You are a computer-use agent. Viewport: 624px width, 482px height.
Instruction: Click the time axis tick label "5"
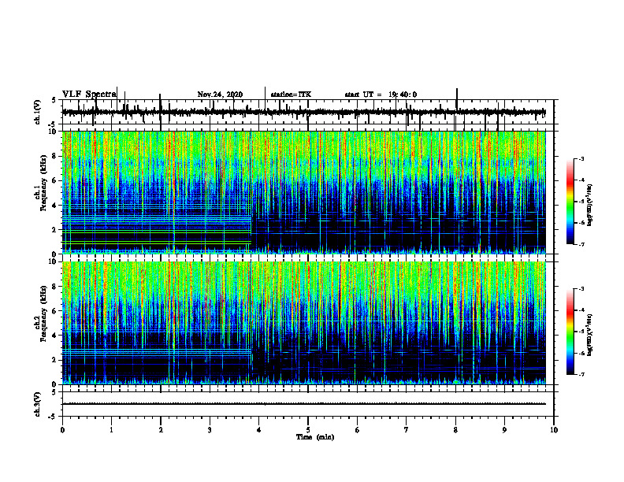[x=308, y=430]
